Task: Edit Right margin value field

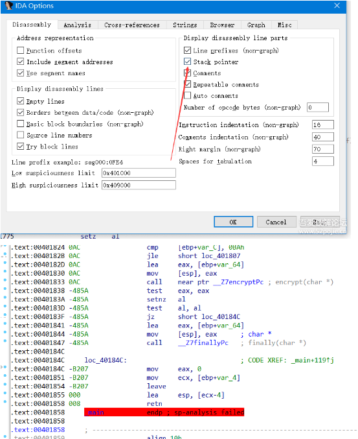Action: (323, 149)
